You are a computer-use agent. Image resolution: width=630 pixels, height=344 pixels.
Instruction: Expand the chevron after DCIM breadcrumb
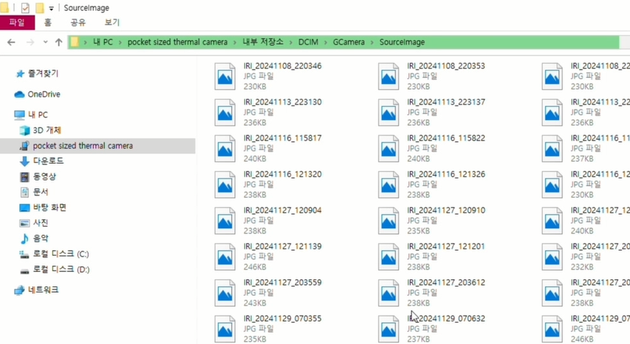[x=326, y=42]
